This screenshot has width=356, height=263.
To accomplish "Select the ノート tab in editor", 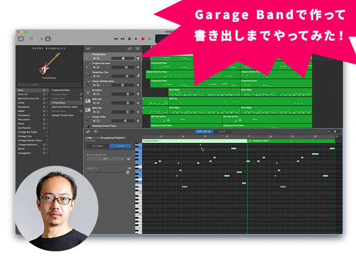I will click(120, 146).
